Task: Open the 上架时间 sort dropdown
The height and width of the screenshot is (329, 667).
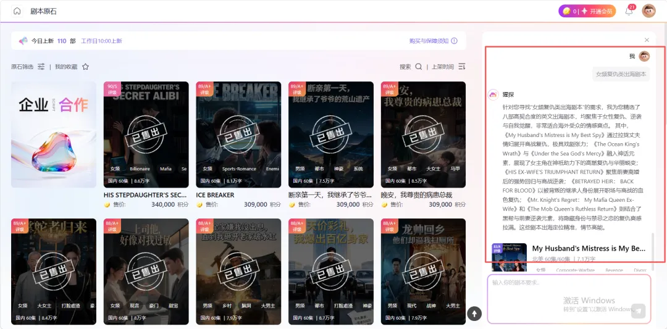Action: point(443,67)
